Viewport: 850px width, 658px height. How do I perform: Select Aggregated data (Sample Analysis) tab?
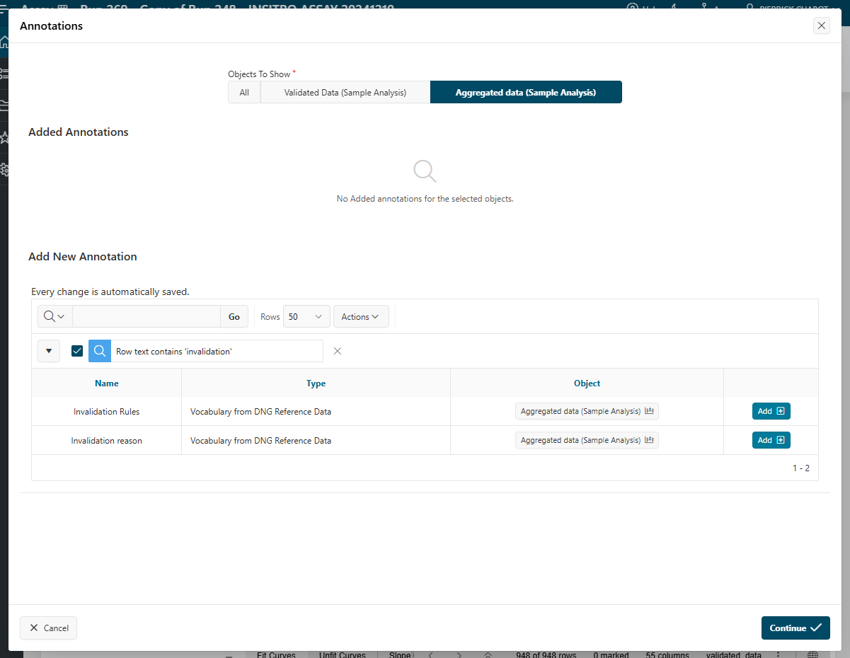(x=526, y=92)
